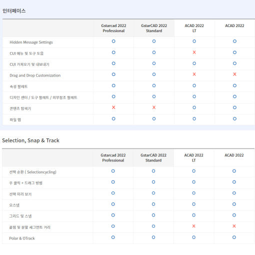Click the 오스냅 row label

14,205
